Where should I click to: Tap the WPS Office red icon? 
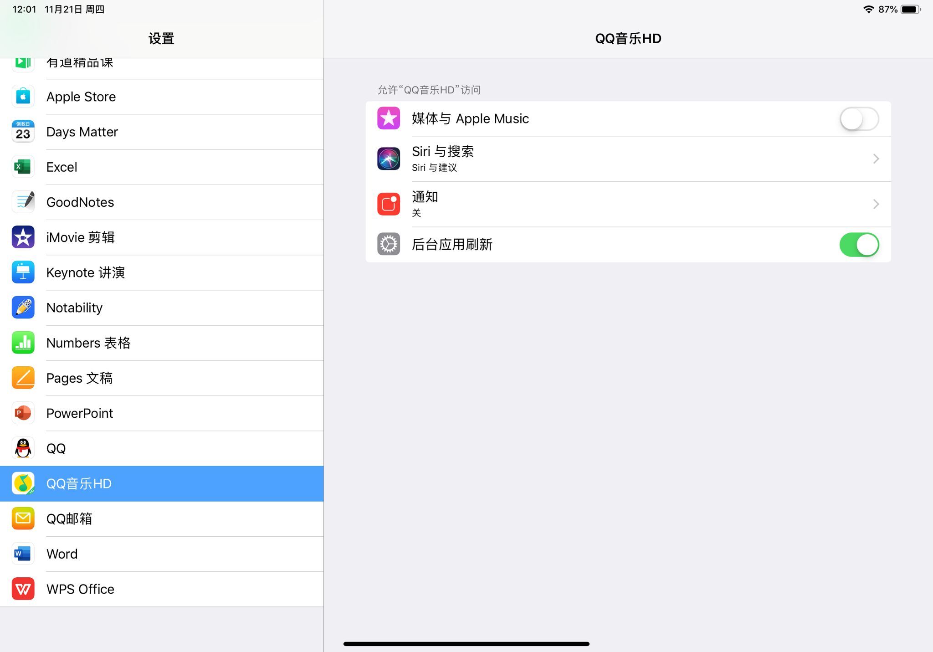tap(23, 589)
